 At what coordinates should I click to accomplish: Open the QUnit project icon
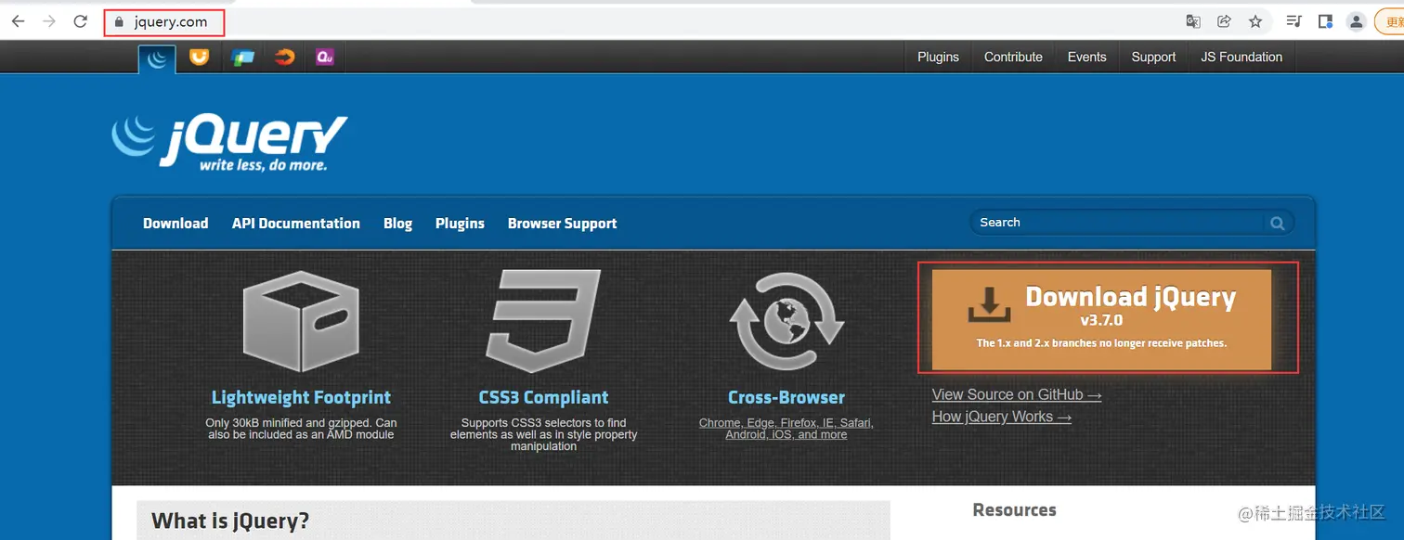tap(324, 57)
